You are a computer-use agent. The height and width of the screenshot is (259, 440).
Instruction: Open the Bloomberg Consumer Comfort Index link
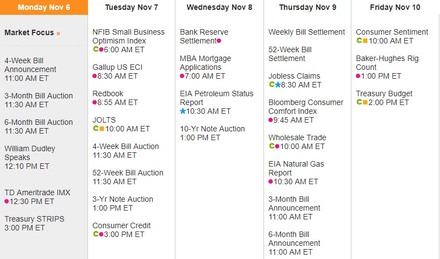pos(305,107)
